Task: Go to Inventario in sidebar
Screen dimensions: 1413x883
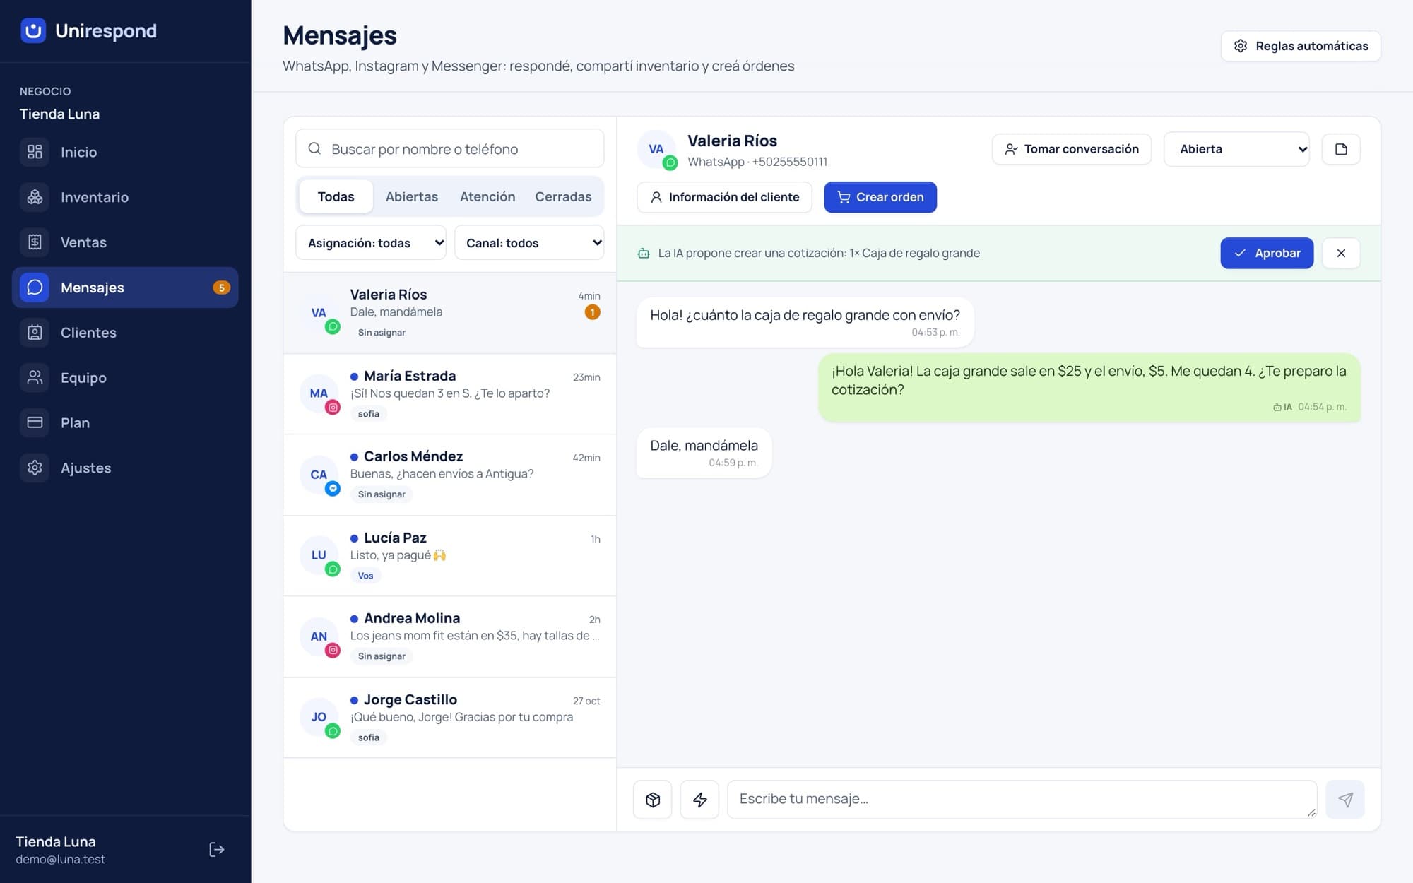Action: point(125,197)
